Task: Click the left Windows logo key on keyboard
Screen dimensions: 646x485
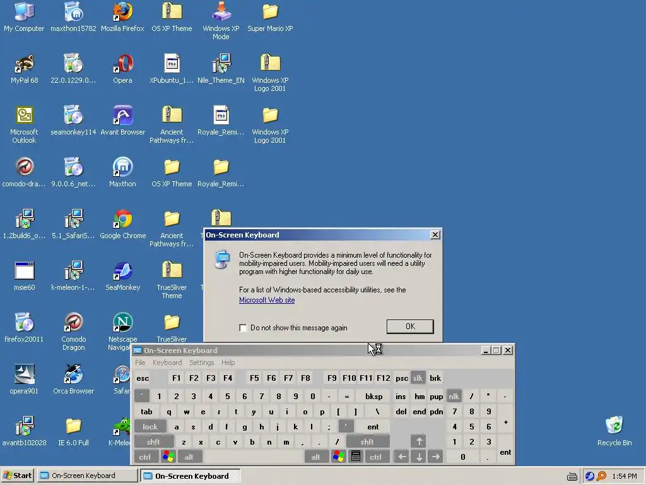Action: pyautogui.click(x=168, y=457)
